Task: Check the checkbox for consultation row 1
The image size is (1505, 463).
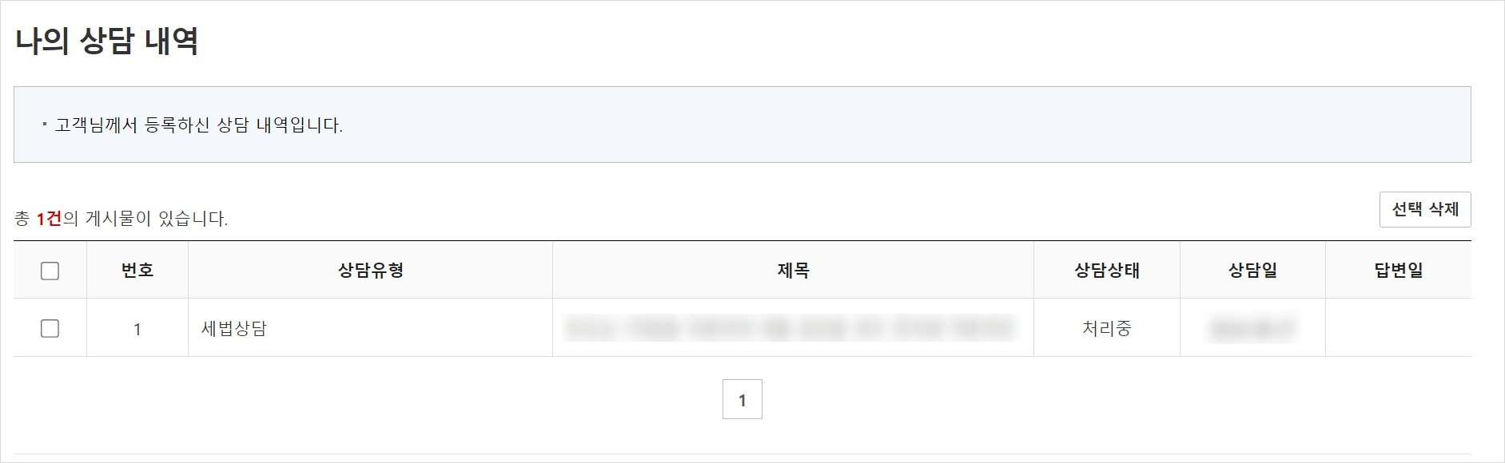Action: coord(49,327)
